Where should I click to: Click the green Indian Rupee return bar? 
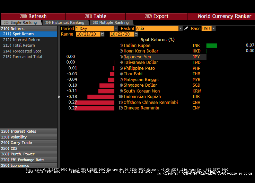pos(211,46)
